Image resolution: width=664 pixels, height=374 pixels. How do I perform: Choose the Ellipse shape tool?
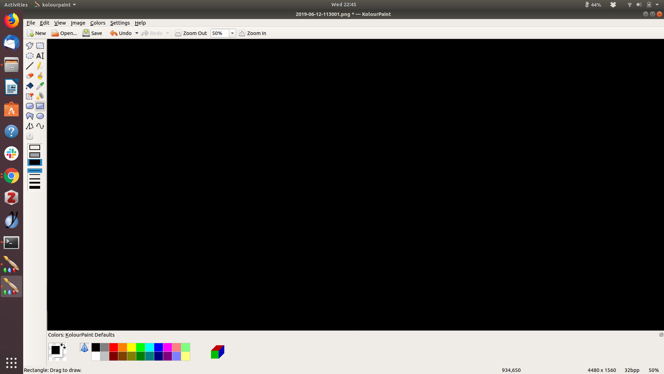click(x=40, y=116)
